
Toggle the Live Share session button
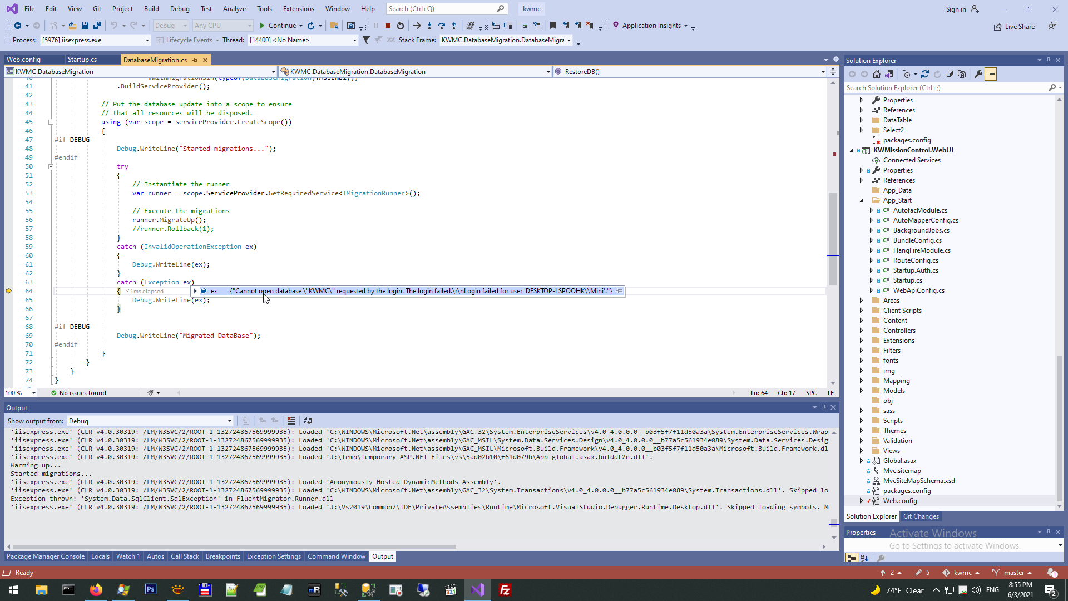coord(1015,27)
